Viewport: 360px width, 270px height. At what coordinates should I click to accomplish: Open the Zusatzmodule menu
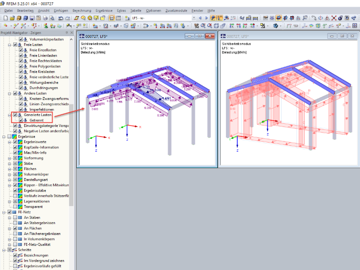176,10
